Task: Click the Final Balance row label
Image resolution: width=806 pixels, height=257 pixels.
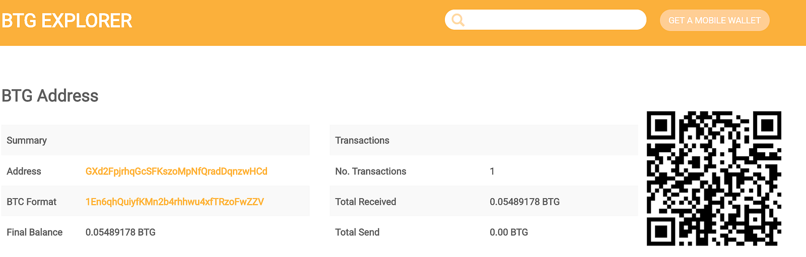Action: (x=35, y=232)
